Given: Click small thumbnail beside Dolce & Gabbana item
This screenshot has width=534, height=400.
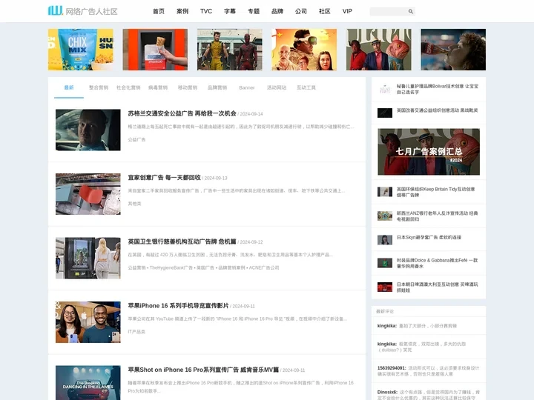Looking at the screenshot, I should [x=385, y=263].
